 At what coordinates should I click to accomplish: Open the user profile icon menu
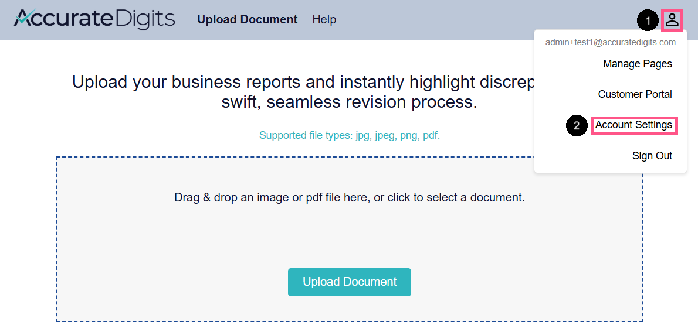[672, 20]
